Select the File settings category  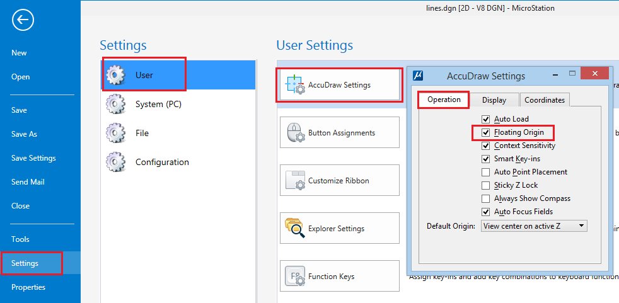178,133
